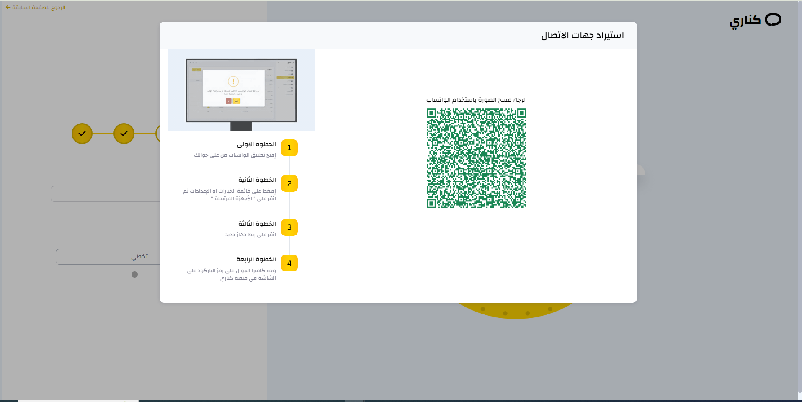Click the الخطوة الثانية step title
802x402 pixels.
[257, 180]
